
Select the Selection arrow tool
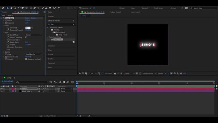coord(8,8)
